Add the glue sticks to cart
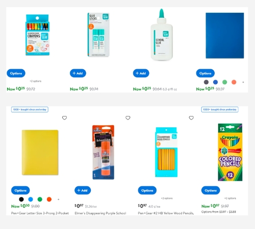Viewport: 255px width, 229px height. (x=78, y=73)
